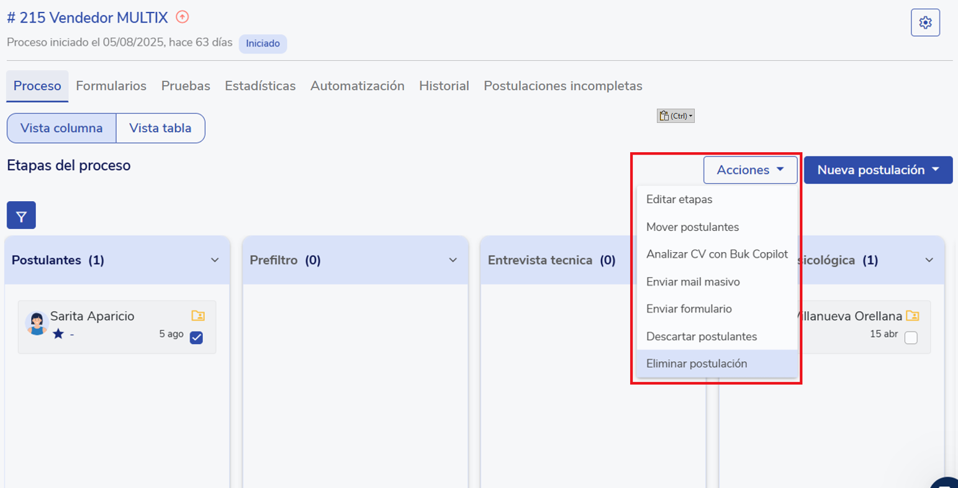Open the settings gear icon
Viewport: 958px width, 488px height.
(x=925, y=23)
